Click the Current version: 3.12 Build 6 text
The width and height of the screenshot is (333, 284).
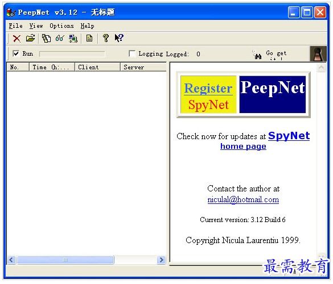coord(242,220)
